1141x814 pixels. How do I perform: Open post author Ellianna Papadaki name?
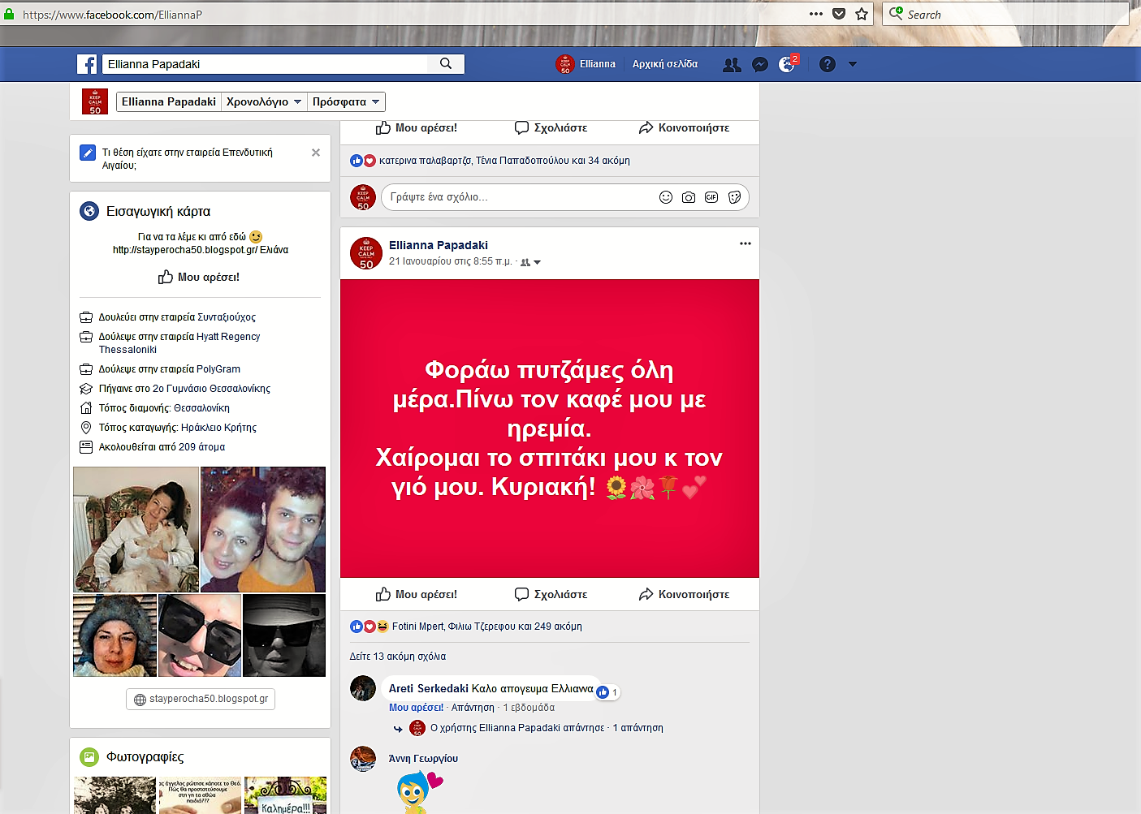click(x=439, y=245)
